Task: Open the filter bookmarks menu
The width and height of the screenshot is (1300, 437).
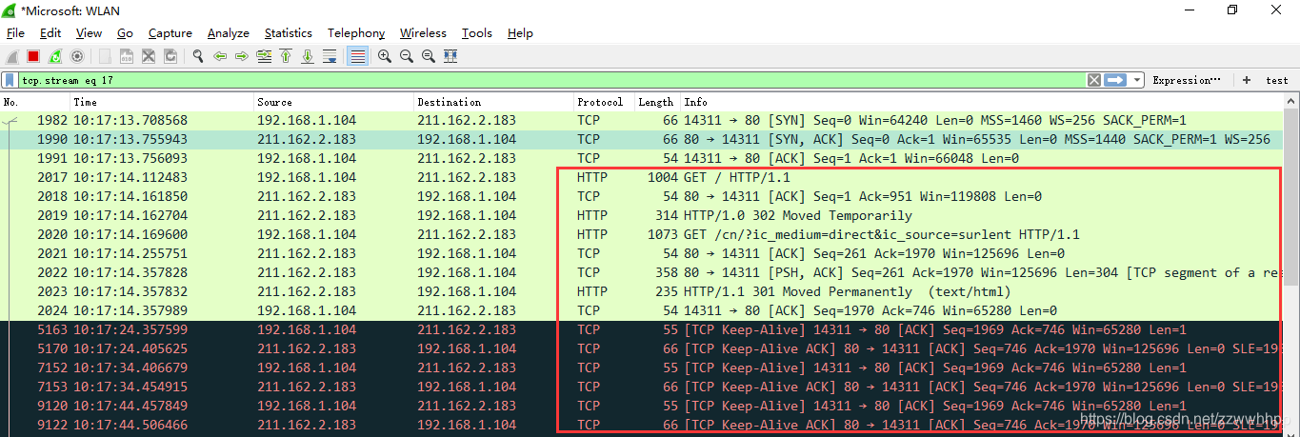Action: point(10,80)
